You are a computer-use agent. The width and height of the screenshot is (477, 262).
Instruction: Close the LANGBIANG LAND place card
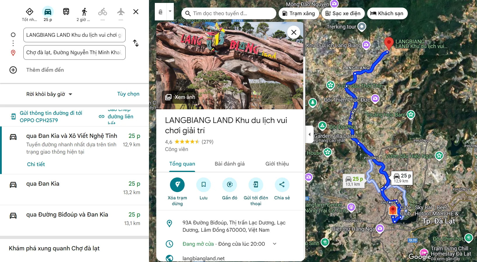294,32
